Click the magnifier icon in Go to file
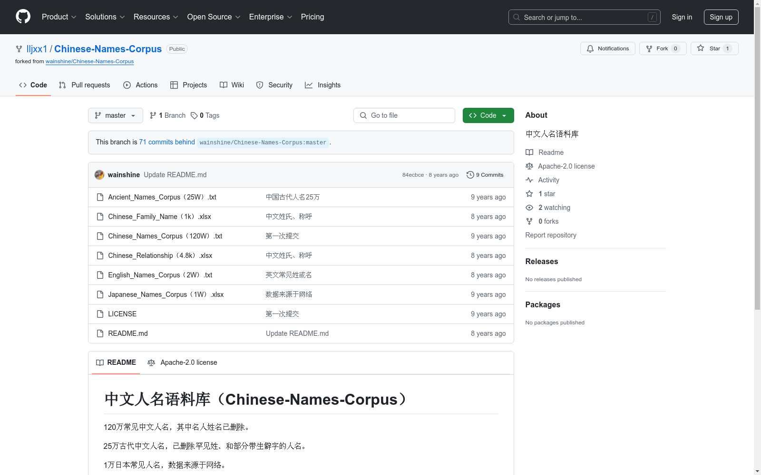The height and width of the screenshot is (475, 761). click(363, 115)
